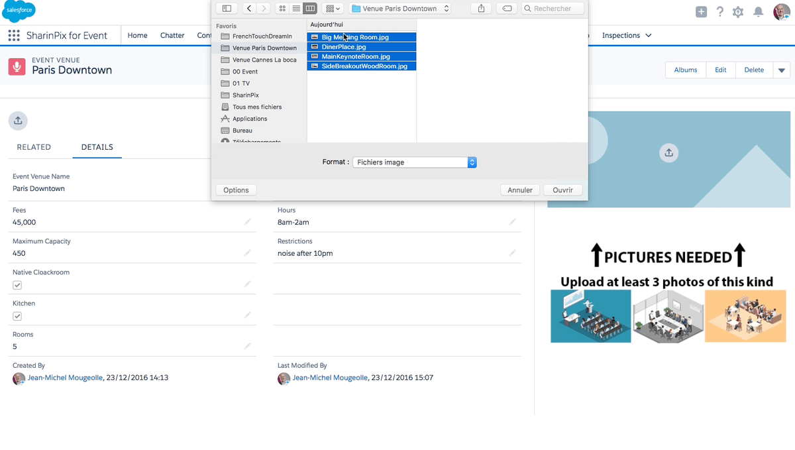Switch the file dialog to list view
Image resolution: width=795 pixels, height=450 pixels.
click(296, 9)
